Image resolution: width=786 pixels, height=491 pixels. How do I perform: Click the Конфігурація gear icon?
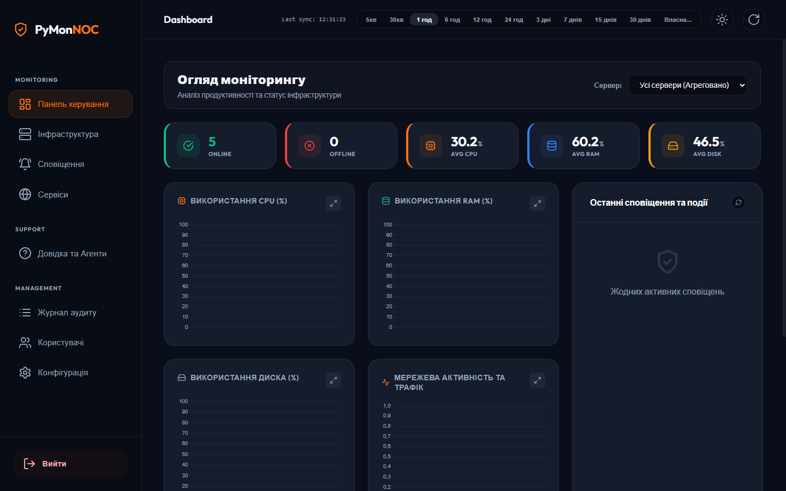pyautogui.click(x=25, y=373)
